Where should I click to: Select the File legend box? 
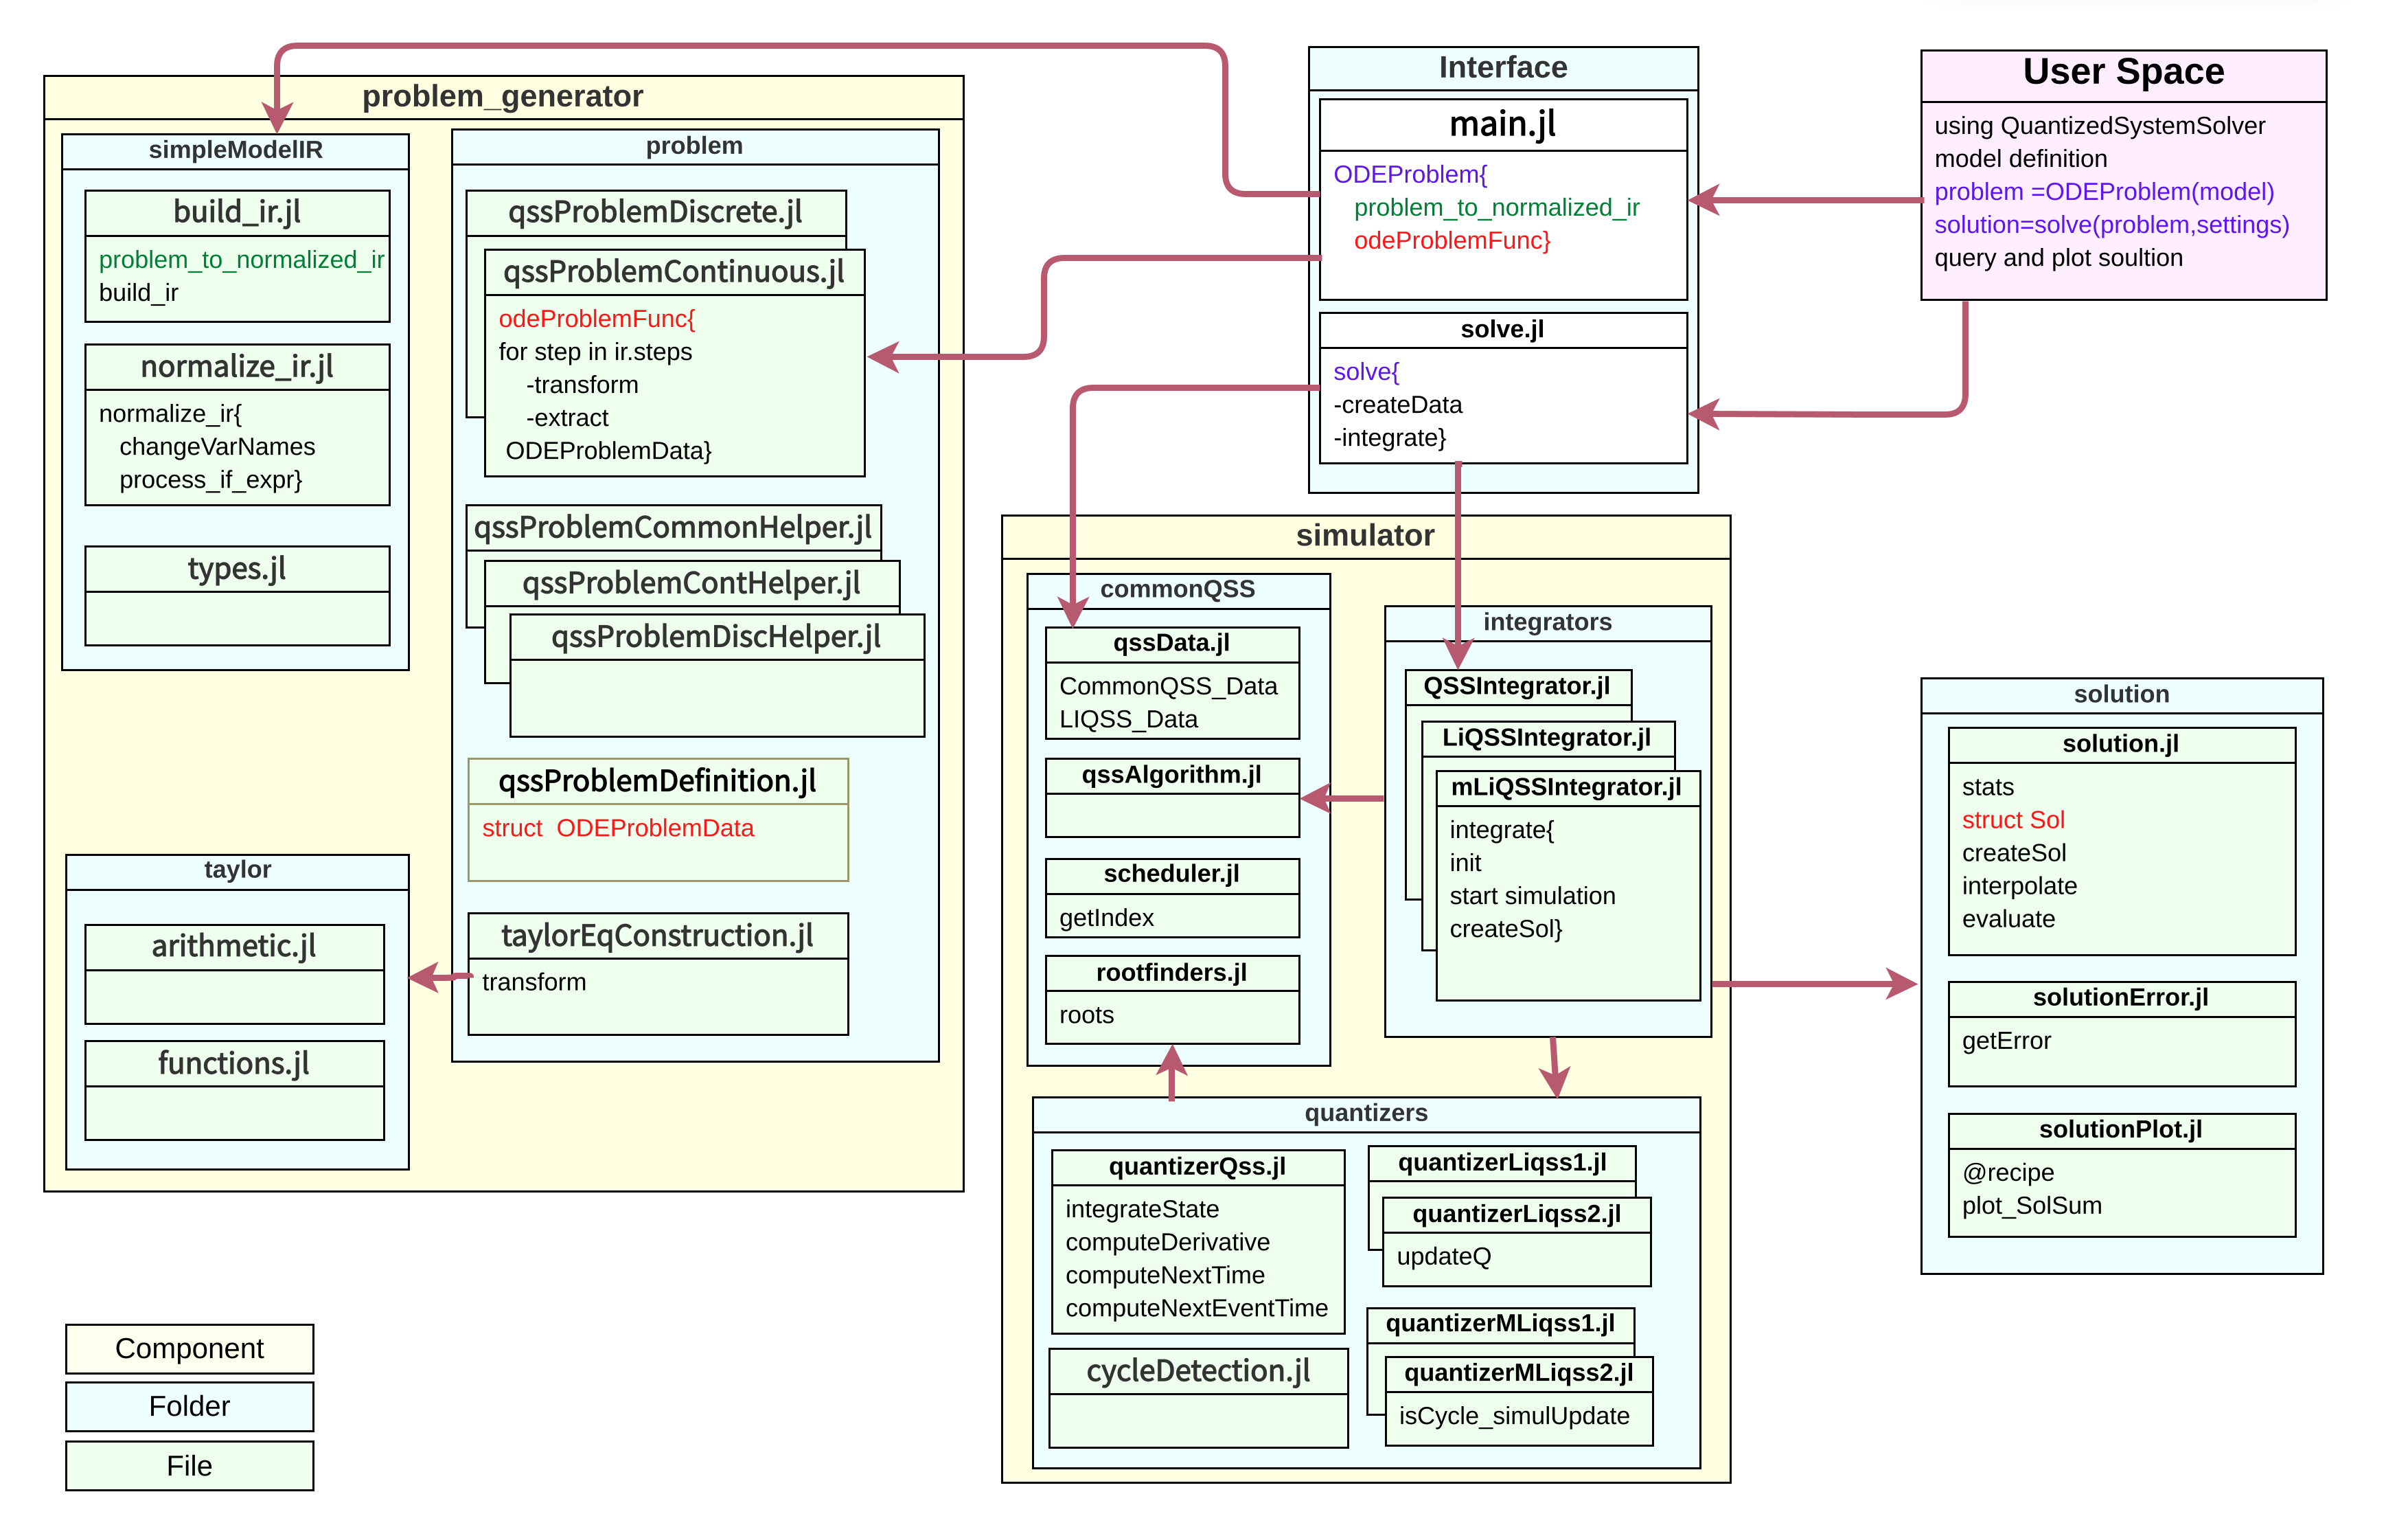tap(189, 1466)
